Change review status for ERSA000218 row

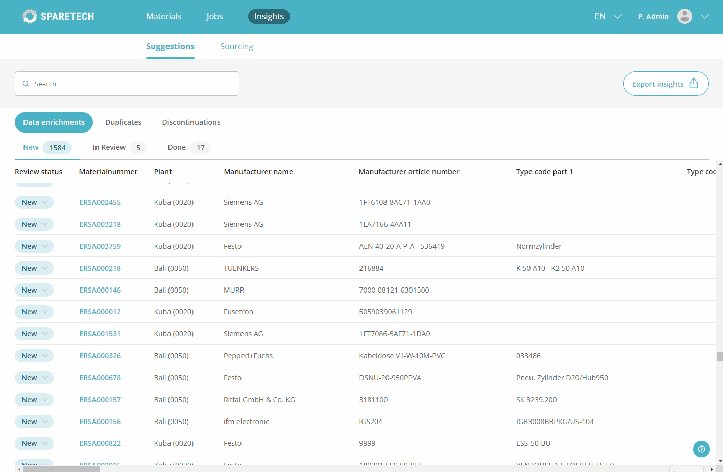click(x=34, y=268)
